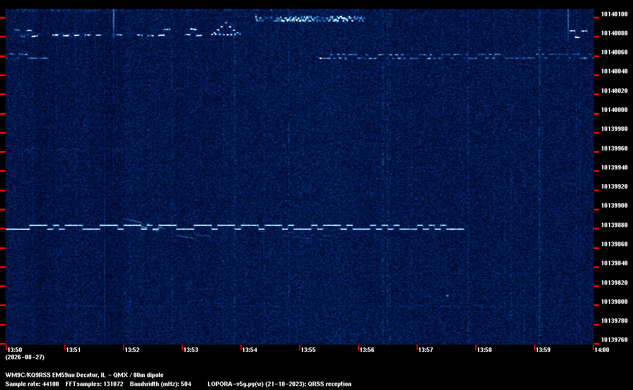Click the 10140040 frequency label

[x=615, y=72]
